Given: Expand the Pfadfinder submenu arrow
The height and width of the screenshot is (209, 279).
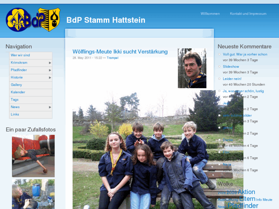Looking at the screenshot, I should (x=50, y=70).
